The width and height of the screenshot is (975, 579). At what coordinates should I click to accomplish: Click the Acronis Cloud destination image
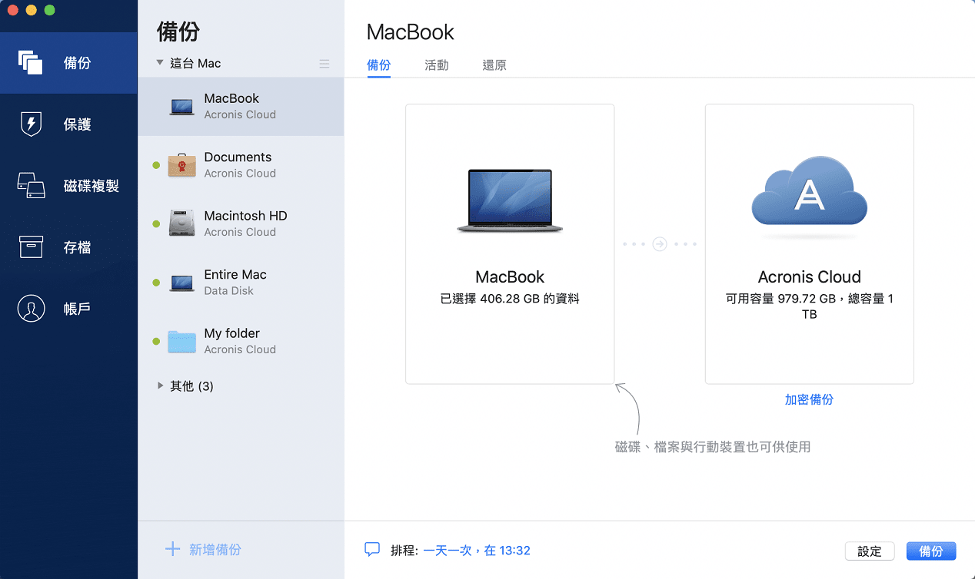[x=809, y=191]
